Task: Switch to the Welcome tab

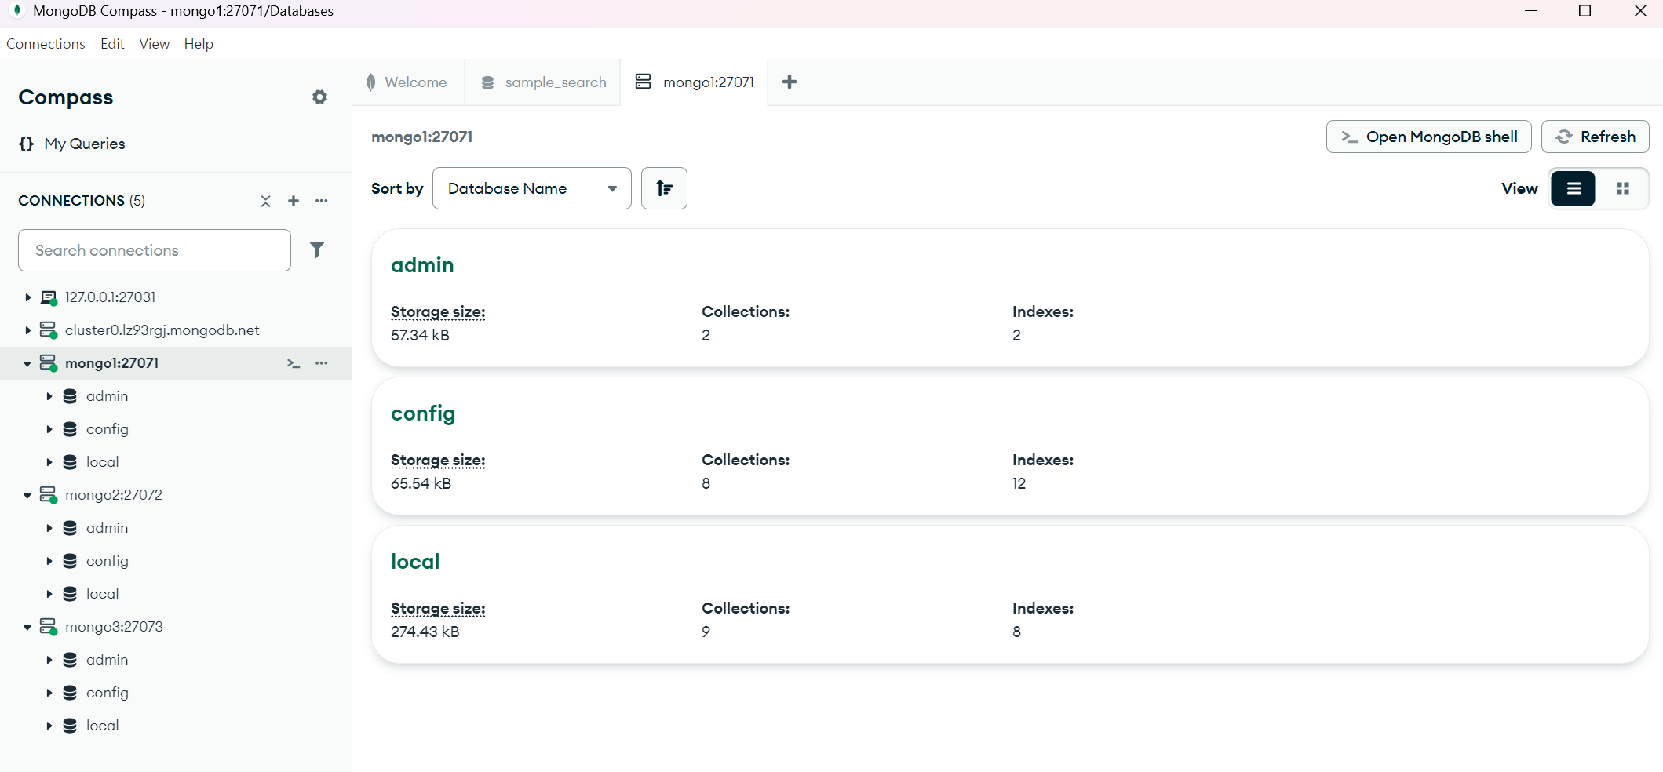Action: (407, 82)
